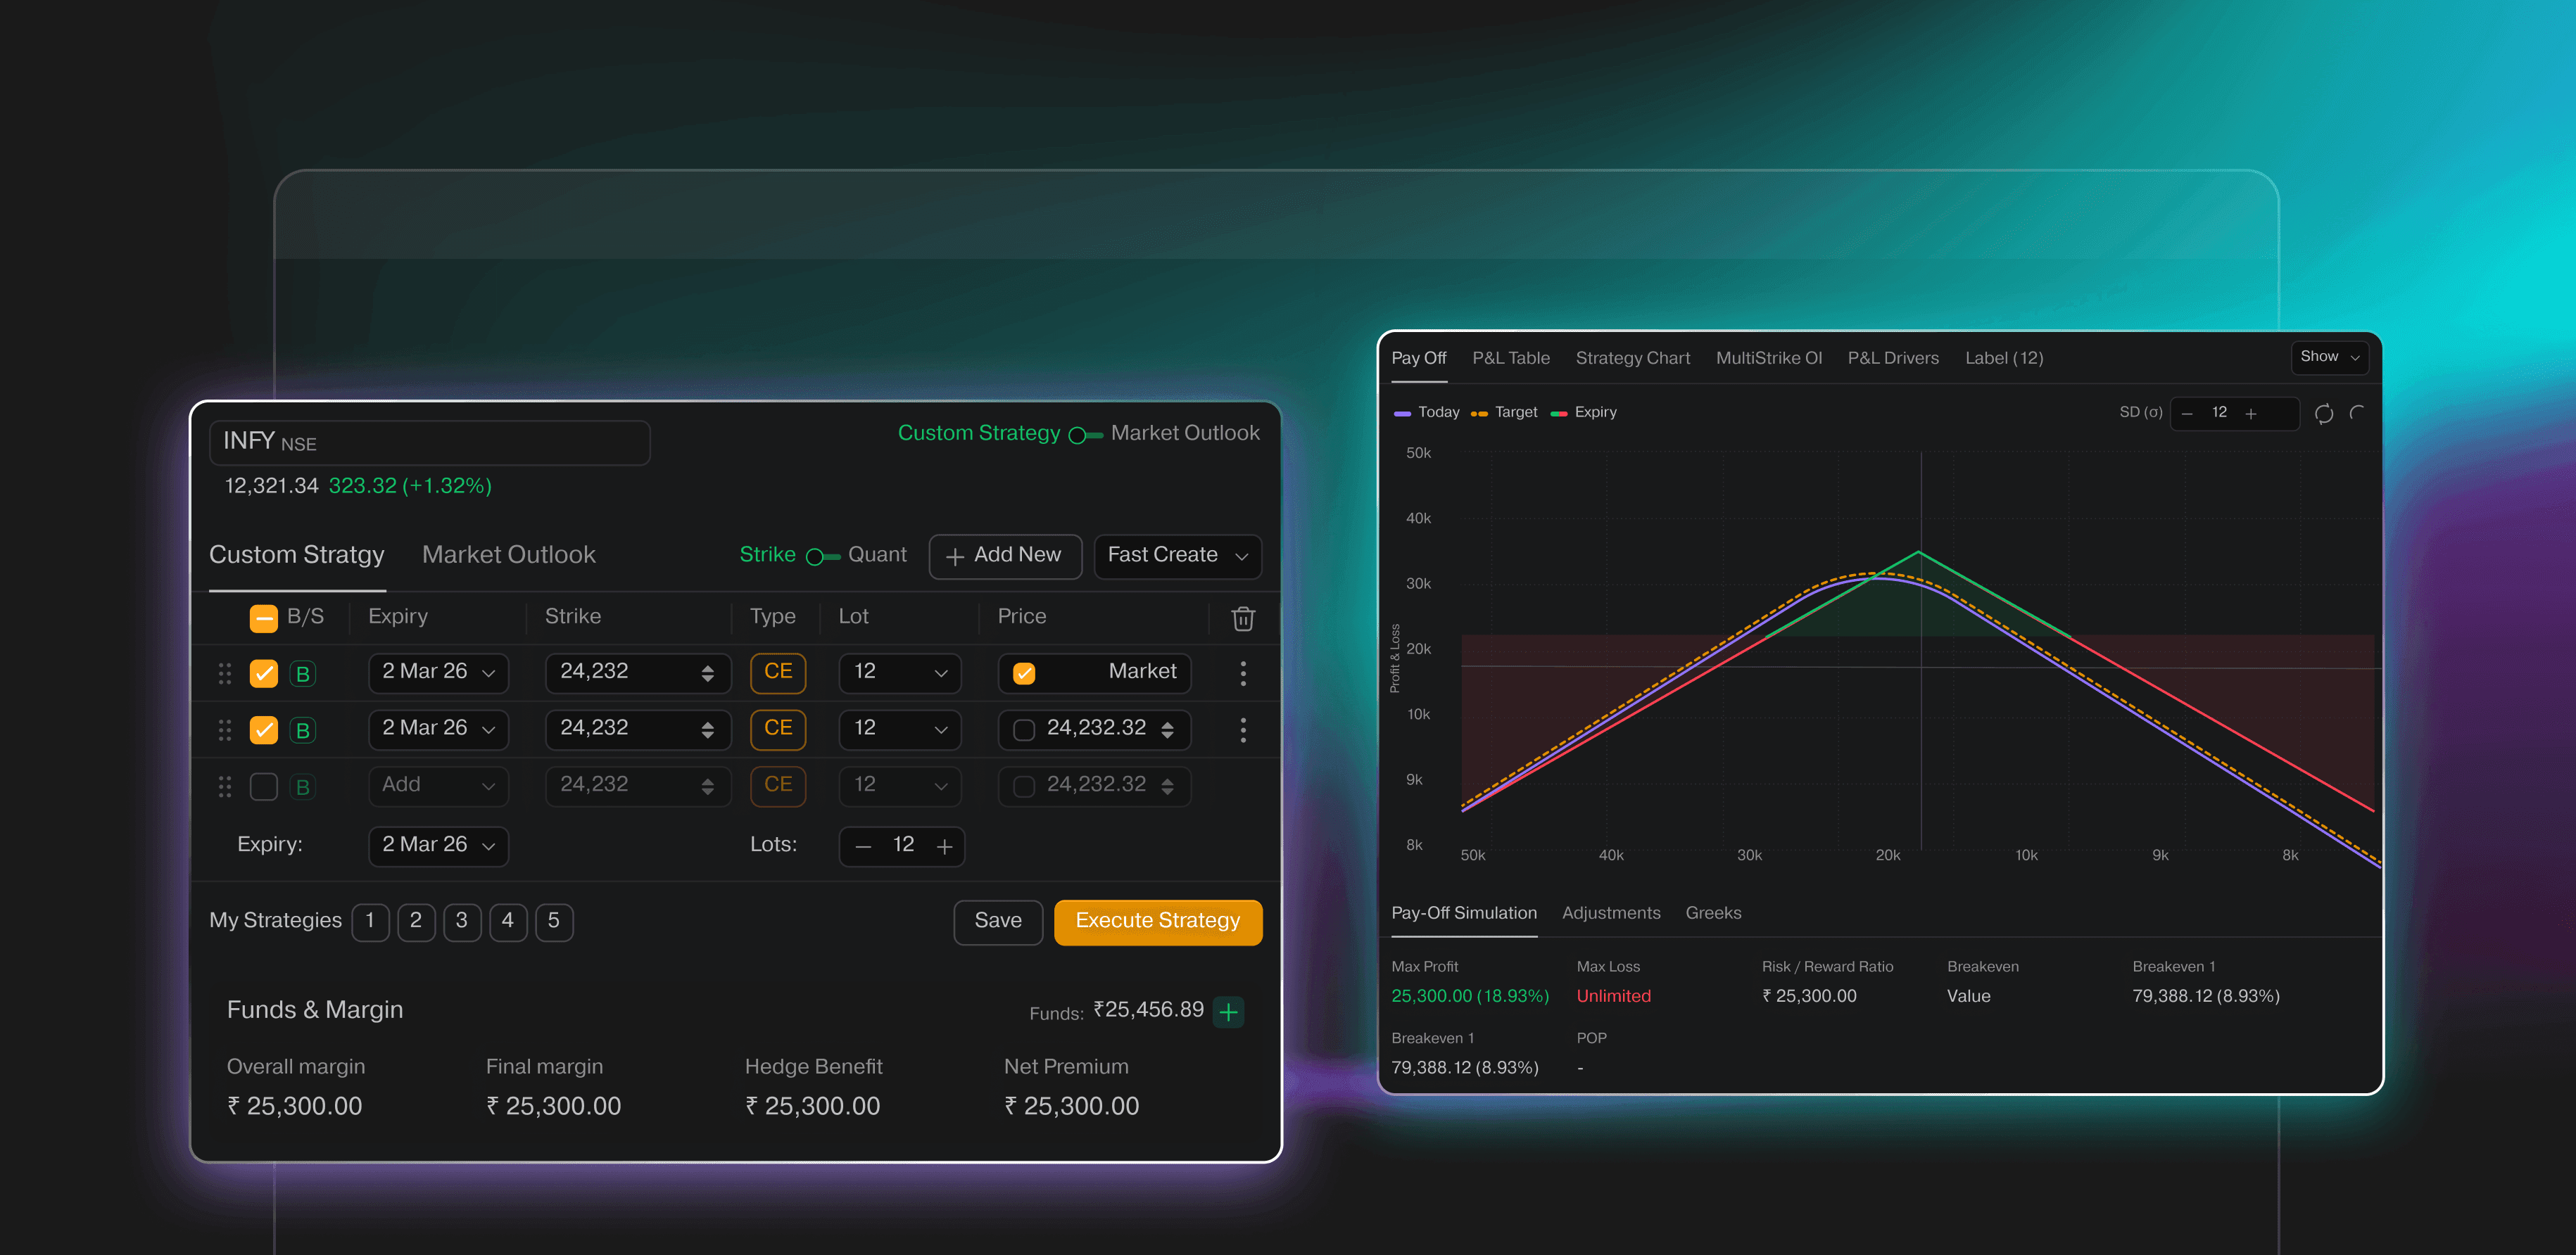Screen dimensions: 2576x1255
Task: Open expiry dropdown in first row
Action: 438,673
